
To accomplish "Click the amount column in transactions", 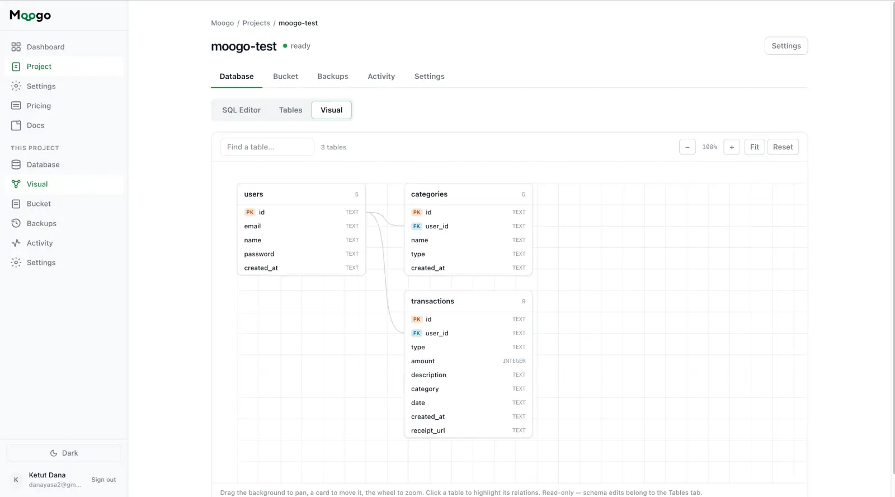I will point(468,361).
